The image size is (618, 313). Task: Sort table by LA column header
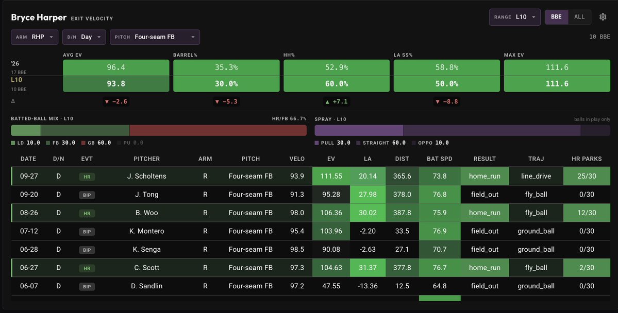[x=368, y=159]
